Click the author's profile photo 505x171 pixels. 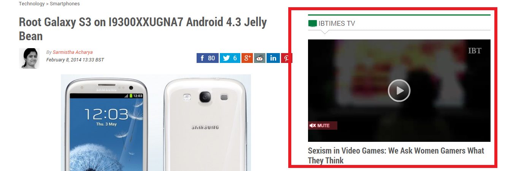29,58
